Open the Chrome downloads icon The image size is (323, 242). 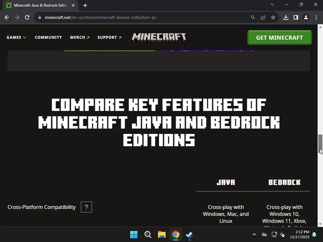(x=285, y=18)
